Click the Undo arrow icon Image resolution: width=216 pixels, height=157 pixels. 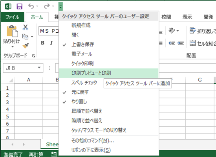click(31, 6)
